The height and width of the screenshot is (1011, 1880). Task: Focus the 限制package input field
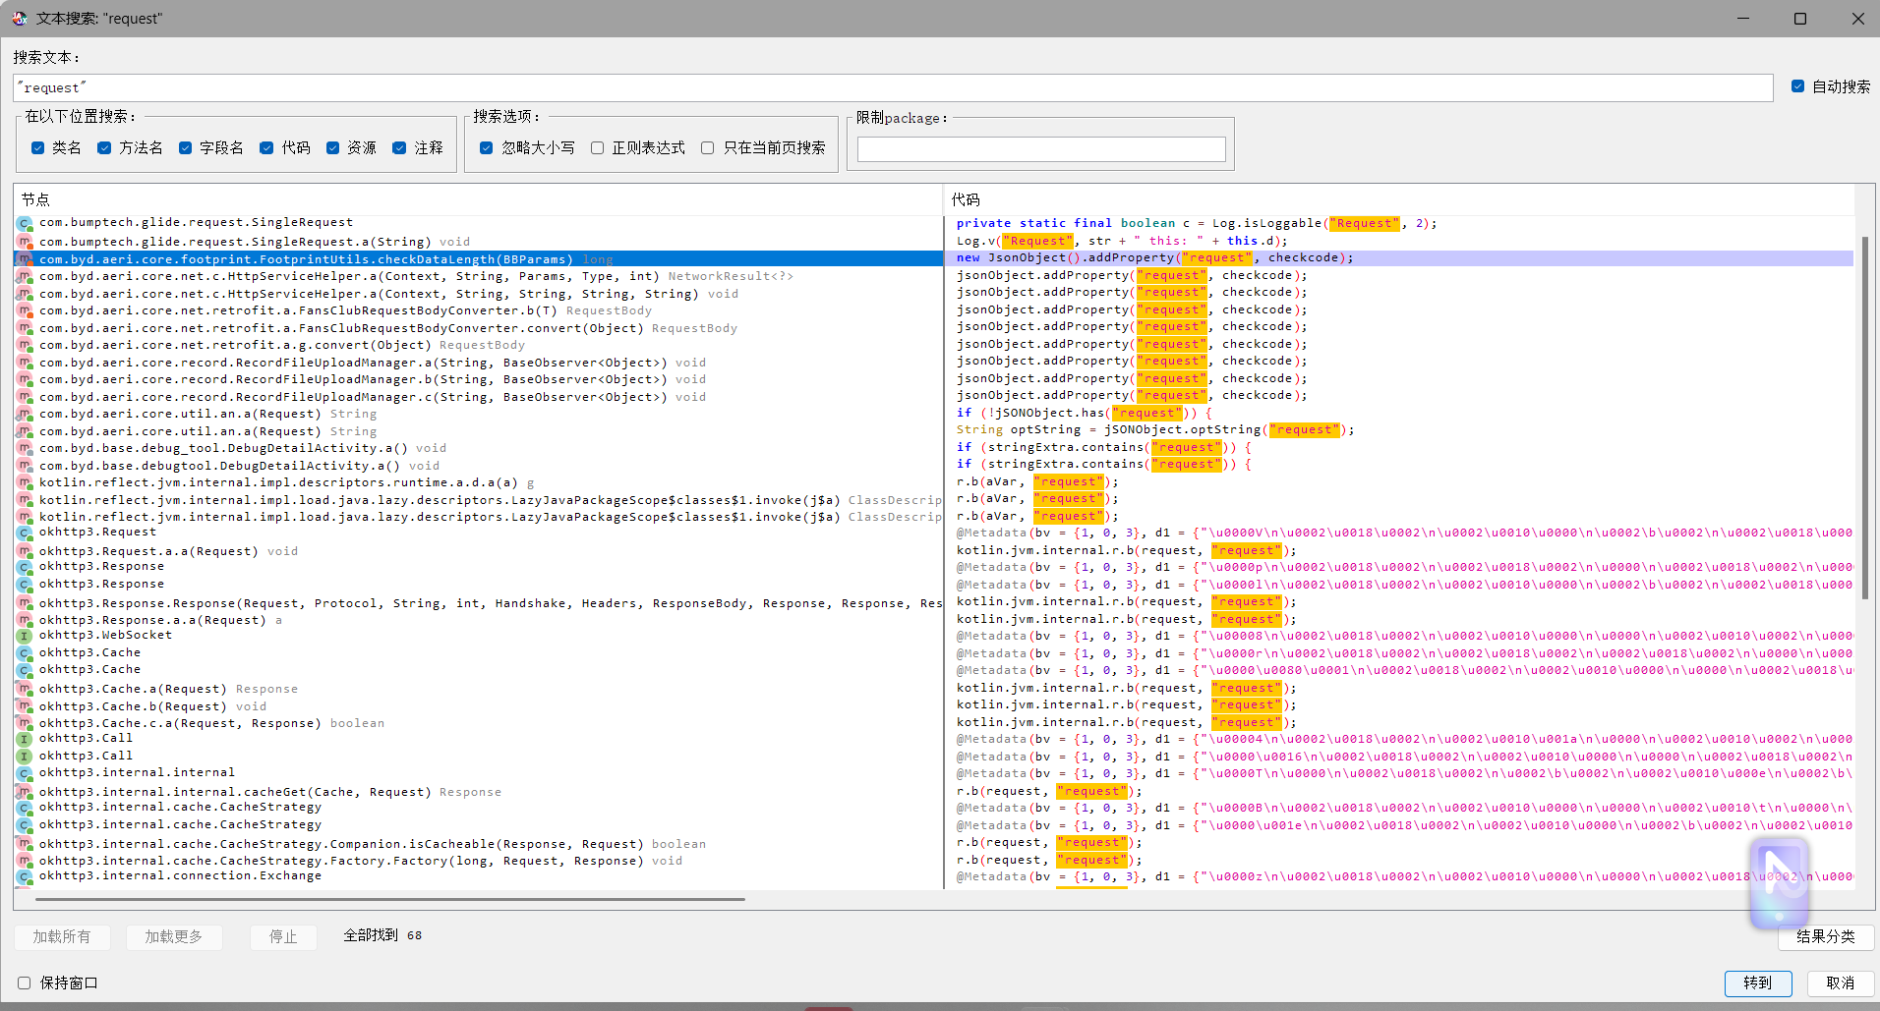click(1041, 149)
